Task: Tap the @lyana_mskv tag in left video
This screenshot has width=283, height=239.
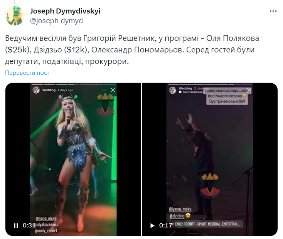Action: (46, 219)
